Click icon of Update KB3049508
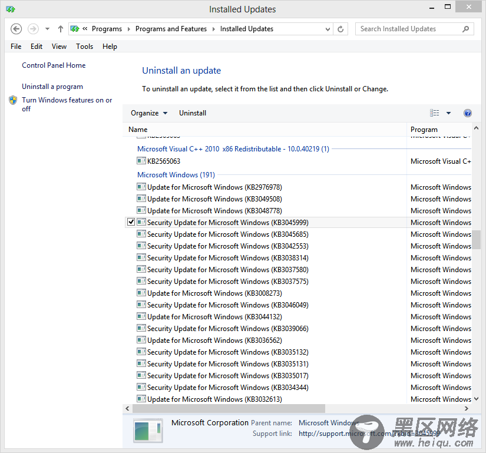Screen dimensions: 486x453 pos(141,199)
